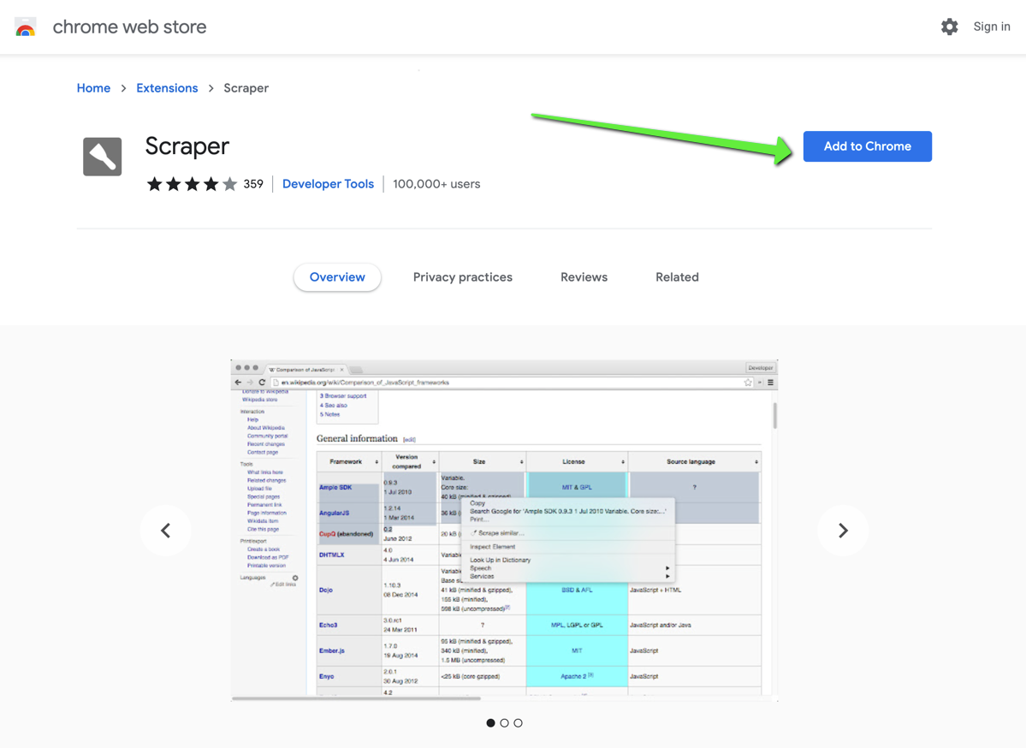The width and height of the screenshot is (1026, 748).
Task: Select the third carousel dot
Action: click(x=519, y=723)
